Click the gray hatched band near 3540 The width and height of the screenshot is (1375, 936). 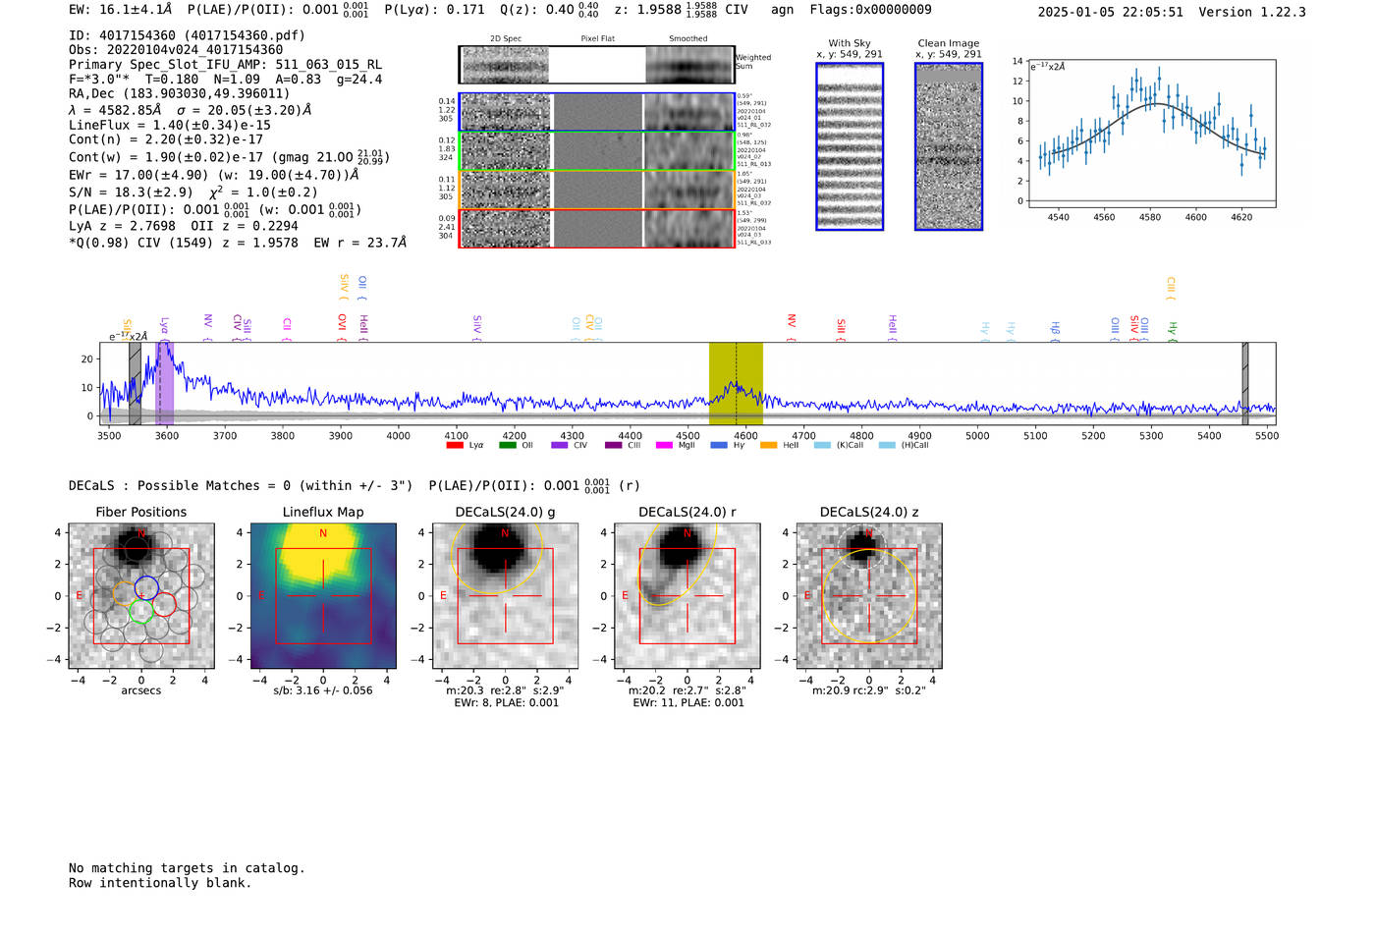click(136, 384)
